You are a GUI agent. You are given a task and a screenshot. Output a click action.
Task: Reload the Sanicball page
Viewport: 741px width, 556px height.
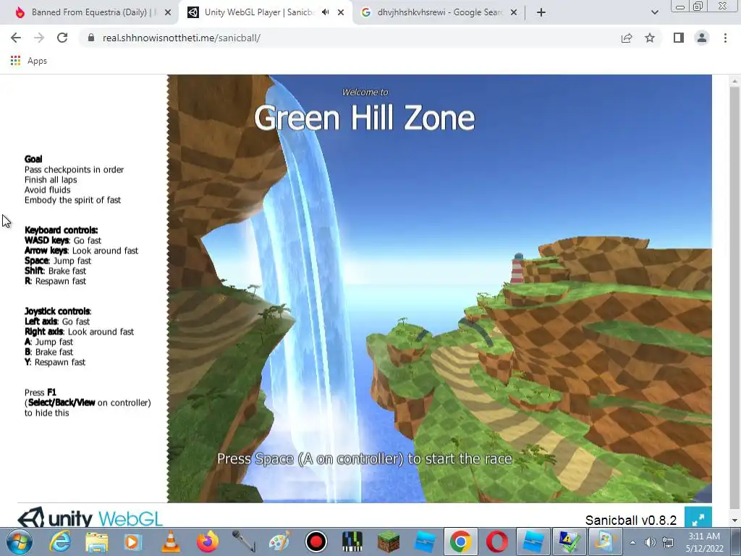tap(62, 38)
